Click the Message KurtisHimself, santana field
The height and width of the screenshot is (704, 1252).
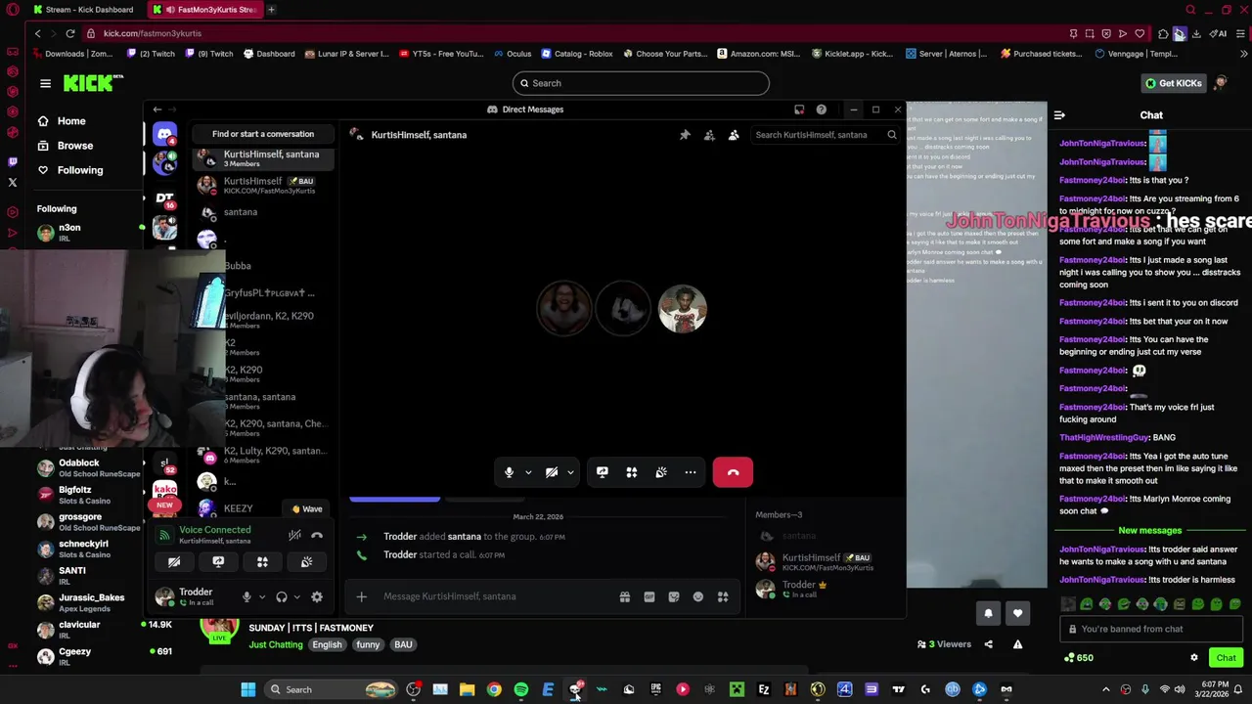click(494, 596)
